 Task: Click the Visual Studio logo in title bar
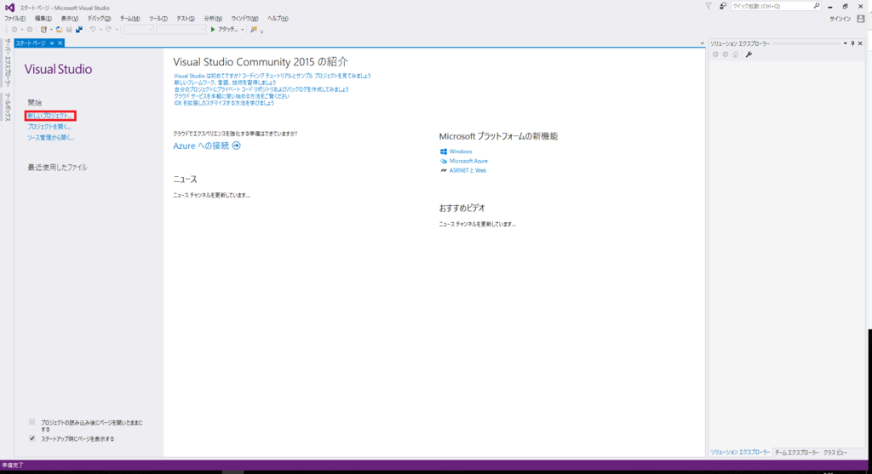click(x=9, y=7)
